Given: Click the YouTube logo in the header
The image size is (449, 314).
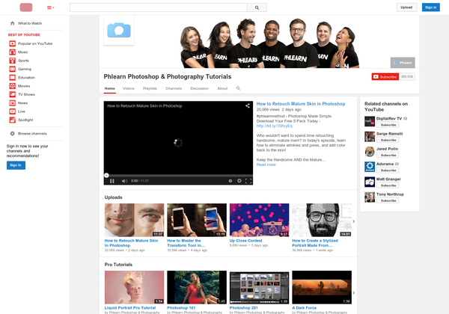Looking at the screenshot, I should [x=26, y=7].
